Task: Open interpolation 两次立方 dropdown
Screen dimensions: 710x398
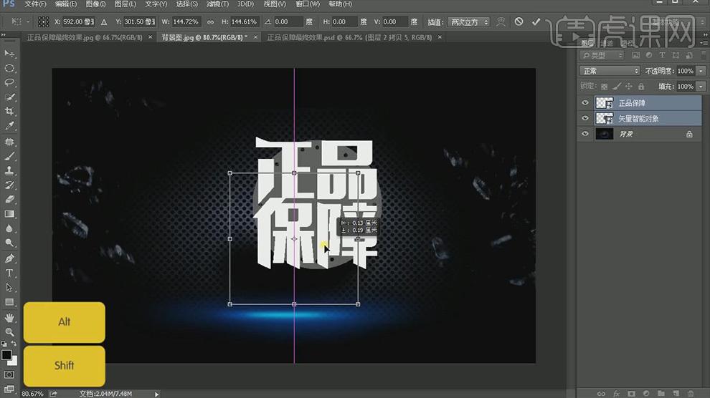Action: [x=468, y=21]
